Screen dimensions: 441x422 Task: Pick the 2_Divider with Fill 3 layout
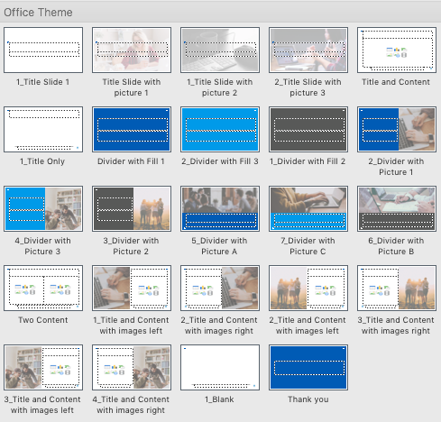point(220,129)
